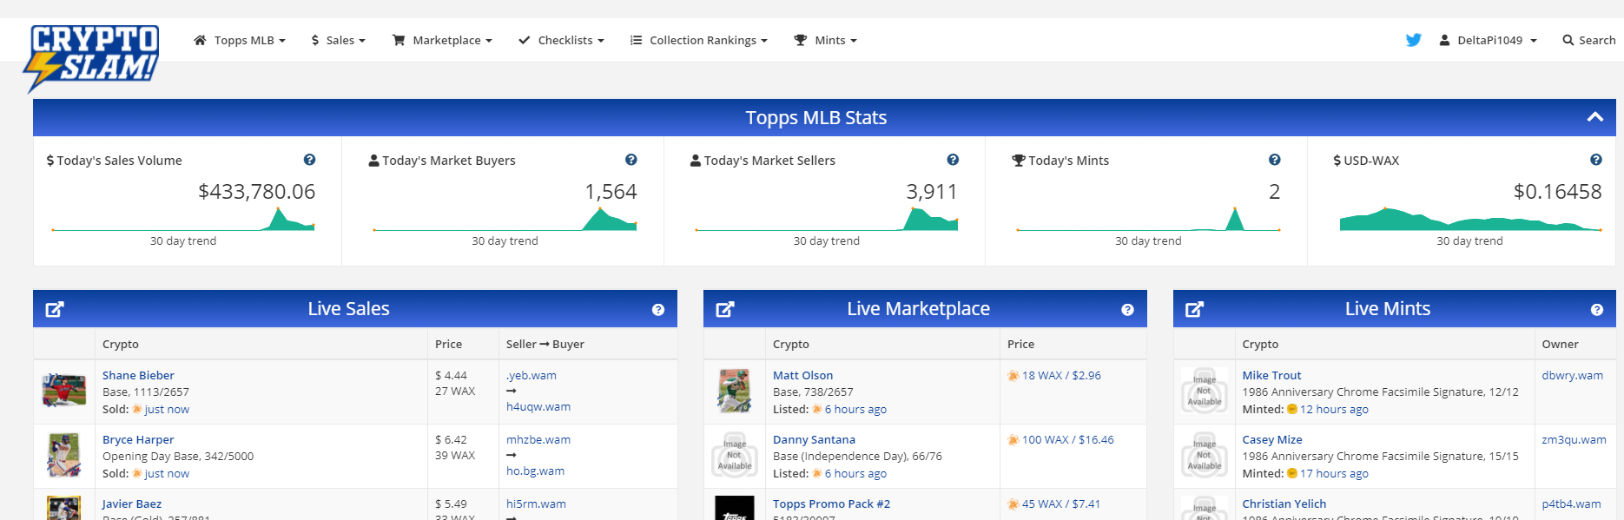Click the Live Mints help icon
1624x520 pixels.
[1597, 310]
